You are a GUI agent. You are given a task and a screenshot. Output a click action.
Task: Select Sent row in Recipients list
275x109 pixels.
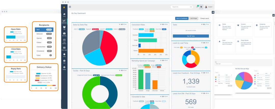[43, 30]
